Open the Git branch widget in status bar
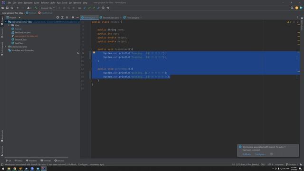The width and height of the screenshot is (304, 171). click(292, 165)
